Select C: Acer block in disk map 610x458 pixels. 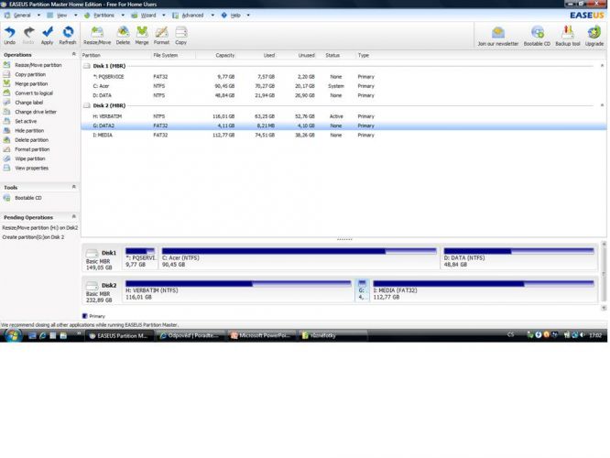(x=300, y=257)
